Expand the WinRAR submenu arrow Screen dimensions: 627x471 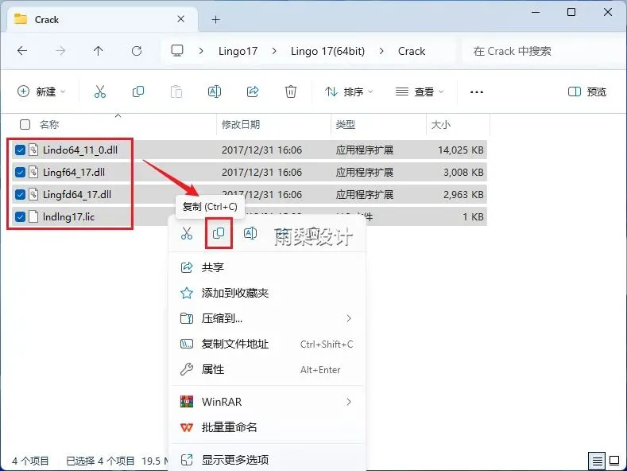(349, 402)
